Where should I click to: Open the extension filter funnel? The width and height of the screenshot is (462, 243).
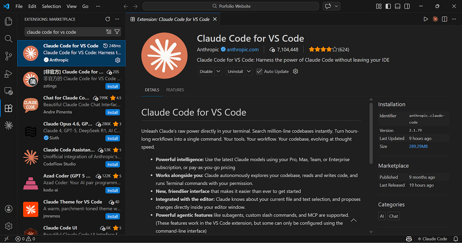(x=117, y=32)
